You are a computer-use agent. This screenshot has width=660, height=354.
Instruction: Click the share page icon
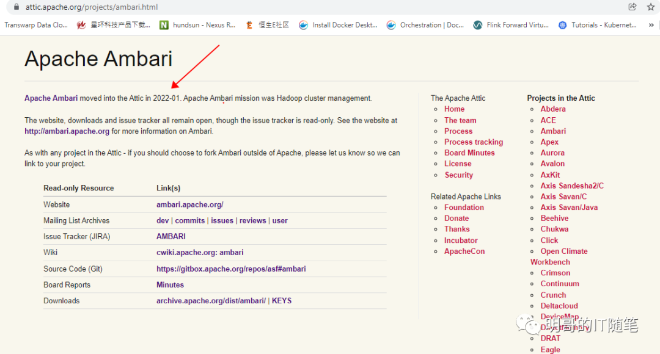coord(632,7)
